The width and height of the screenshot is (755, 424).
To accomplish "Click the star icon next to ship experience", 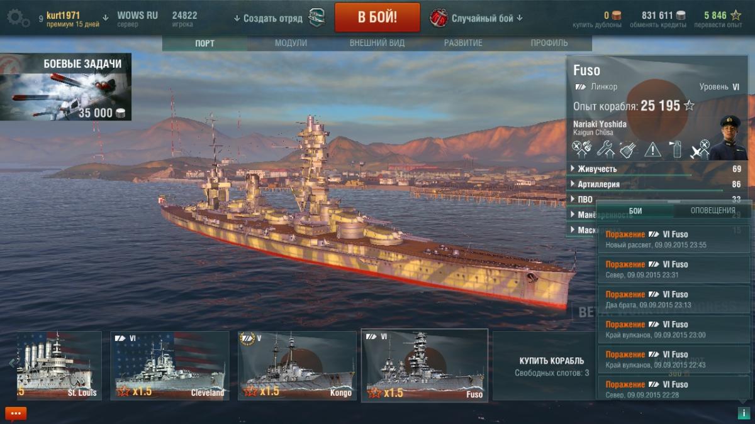I will [689, 106].
